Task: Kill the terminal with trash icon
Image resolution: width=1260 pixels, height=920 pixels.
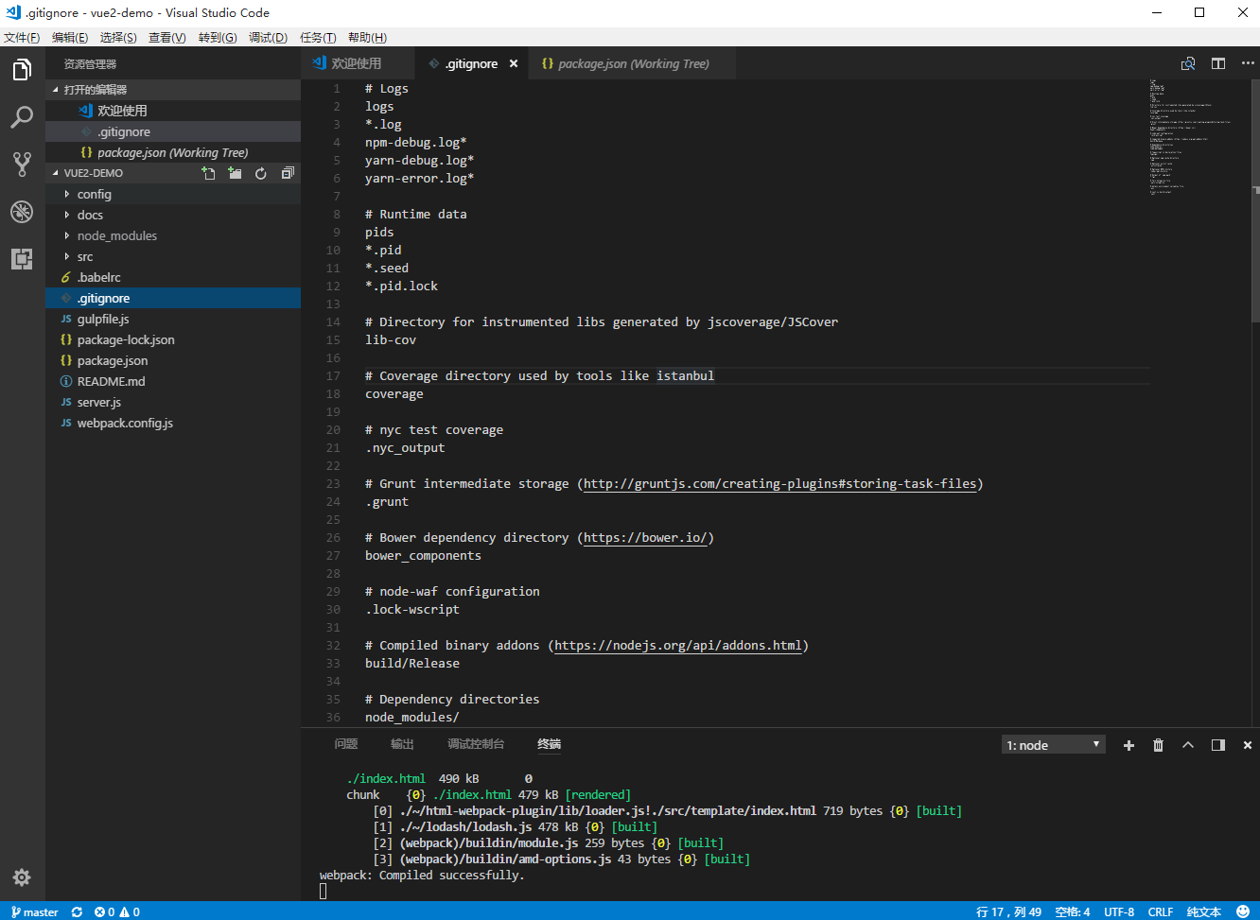Action: pyautogui.click(x=1158, y=745)
